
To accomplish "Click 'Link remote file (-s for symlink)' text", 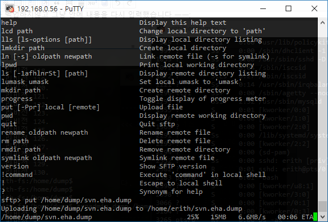I will 204,56.
